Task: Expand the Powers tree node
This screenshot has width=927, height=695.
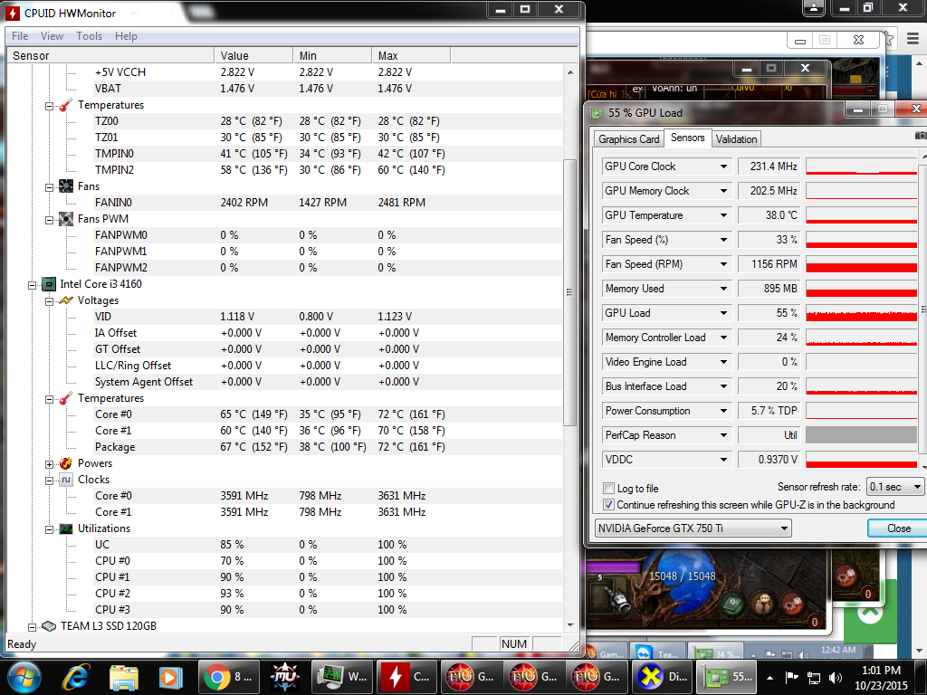Action: point(50,463)
